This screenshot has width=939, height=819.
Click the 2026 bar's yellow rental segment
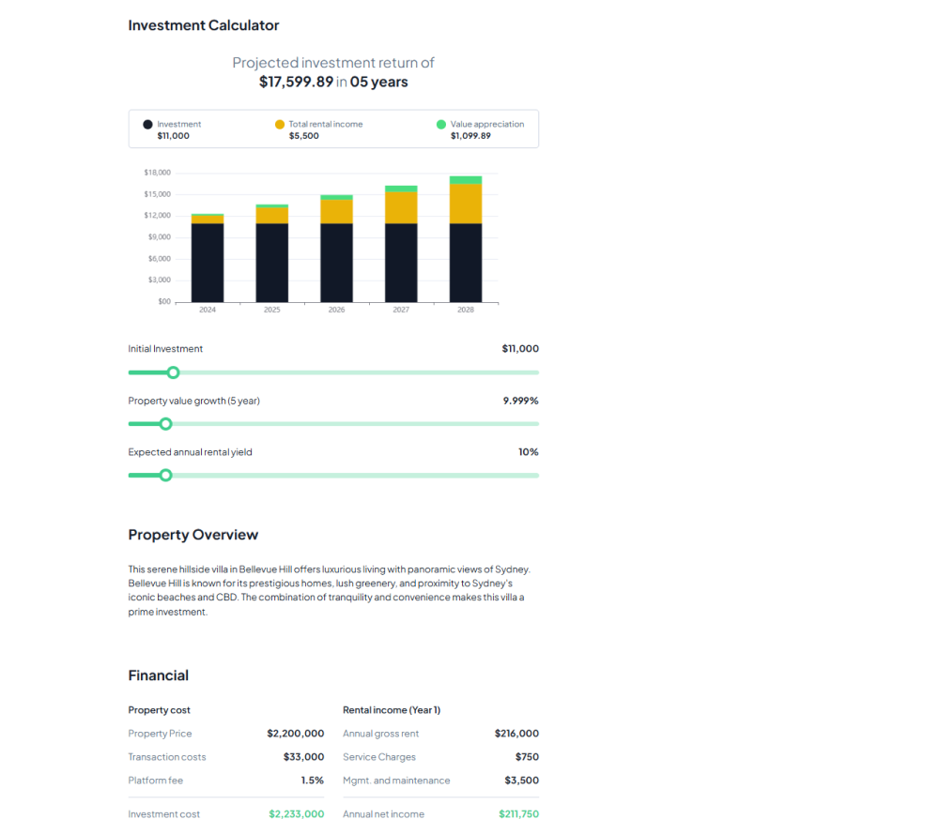pos(336,212)
